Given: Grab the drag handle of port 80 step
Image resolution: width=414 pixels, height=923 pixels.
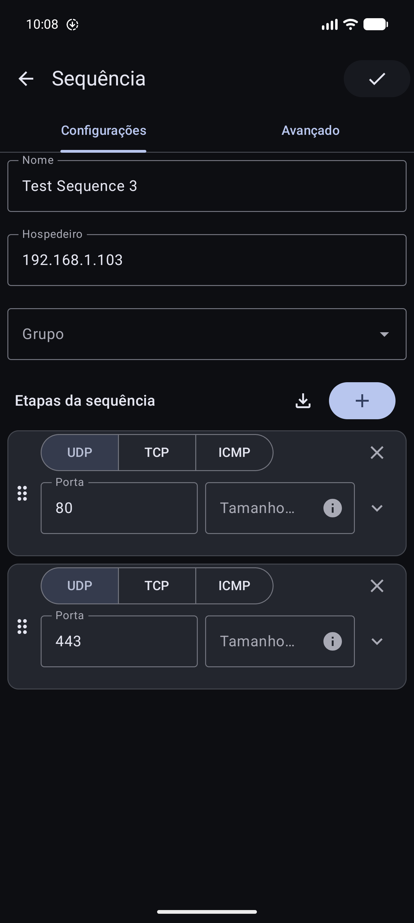Looking at the screenshot, I should pos(22,493).
